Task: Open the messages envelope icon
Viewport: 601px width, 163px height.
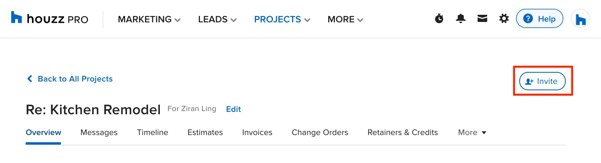Action: (482, 18)
